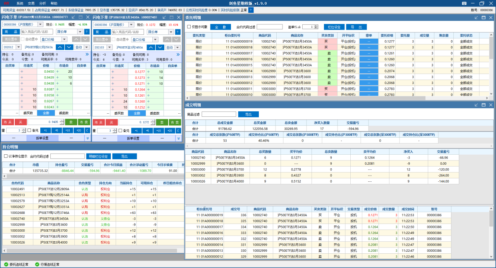
Task: Click the double-arrow expand icon in left order panel
Action: [x=87, y=55]
